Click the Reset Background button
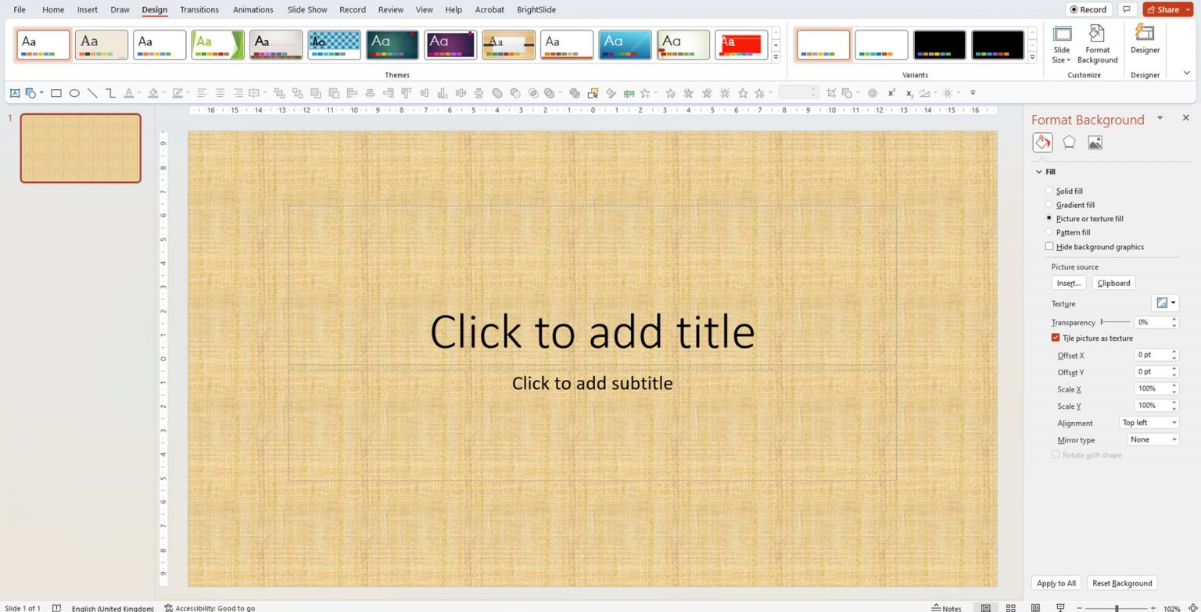 tap(1122, 583)
